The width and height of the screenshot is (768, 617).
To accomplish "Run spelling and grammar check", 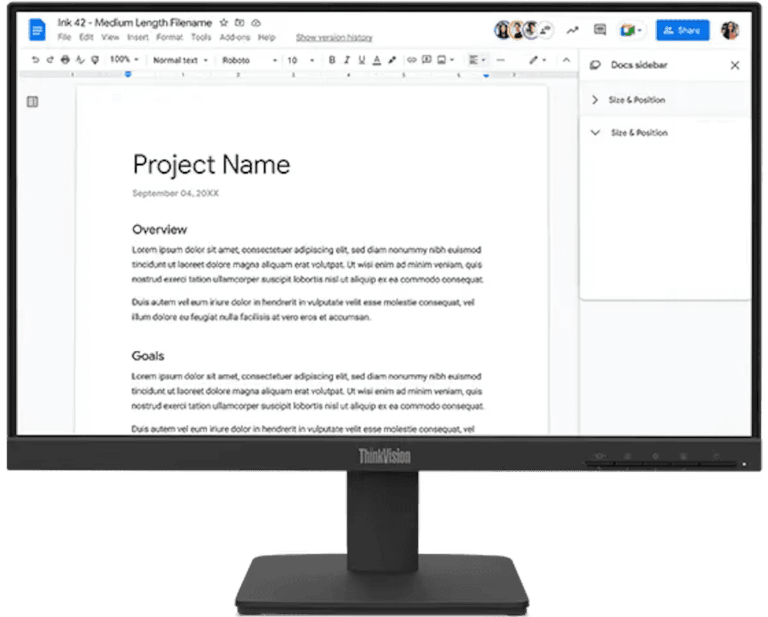I will tap(80, 60).
